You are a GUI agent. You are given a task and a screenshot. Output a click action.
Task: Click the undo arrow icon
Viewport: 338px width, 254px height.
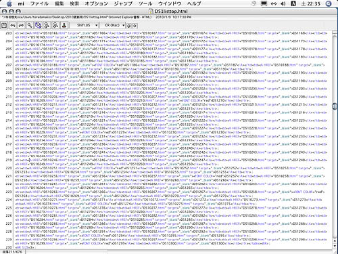(13, 25)
